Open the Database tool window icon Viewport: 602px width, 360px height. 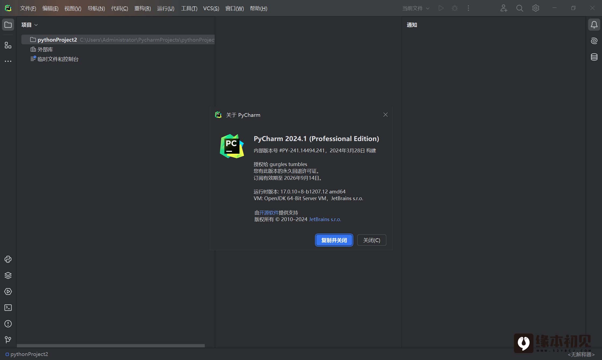[x=594, y=57]
